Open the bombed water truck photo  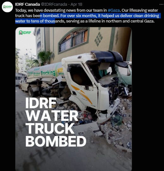(73, 99)
